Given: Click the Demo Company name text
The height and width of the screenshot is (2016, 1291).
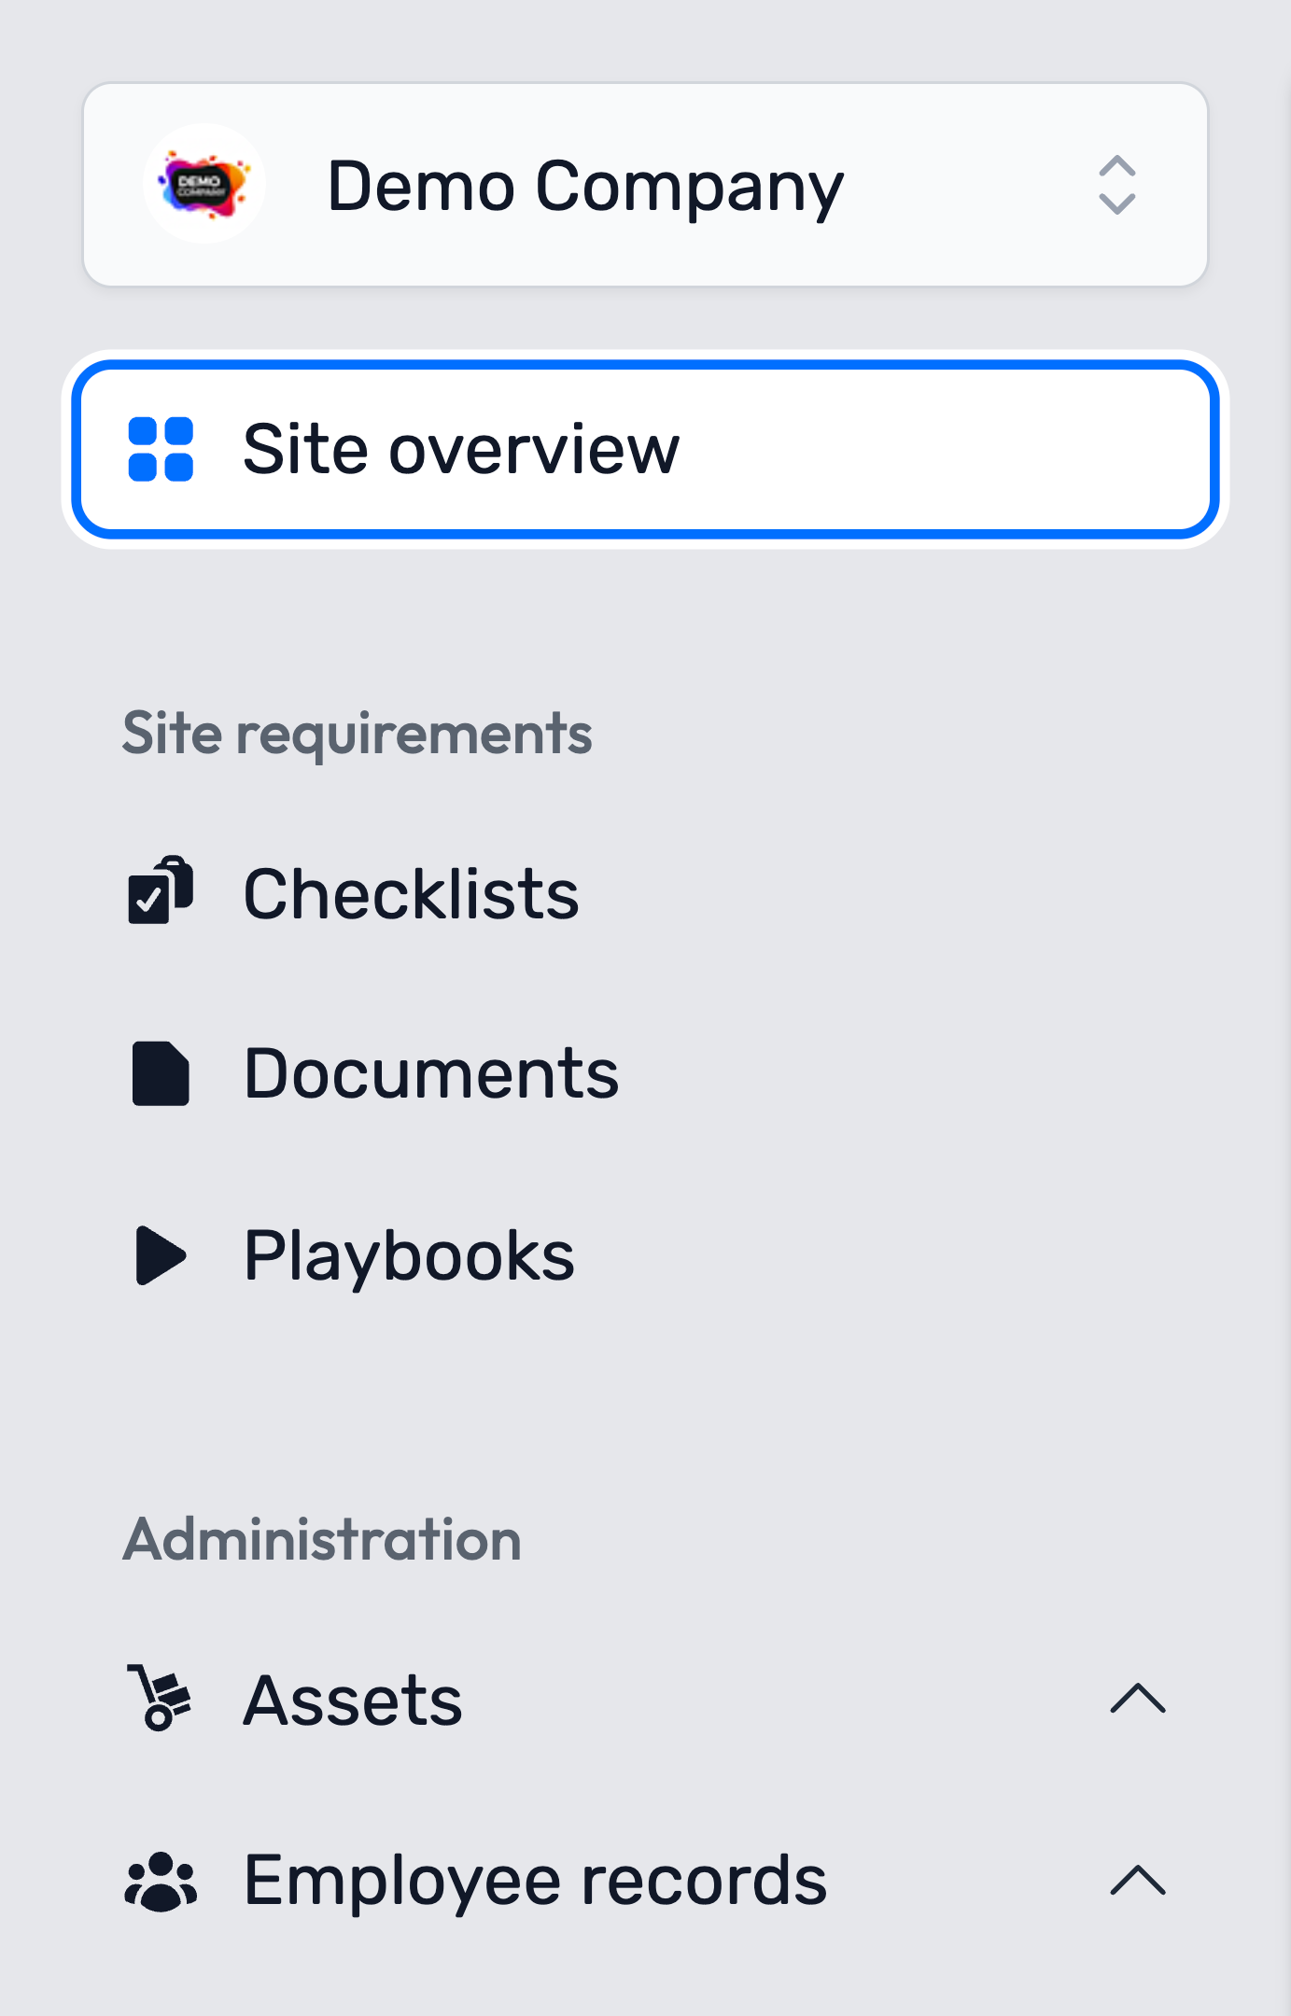Looking at the screenshot, I should pos(585,187).
